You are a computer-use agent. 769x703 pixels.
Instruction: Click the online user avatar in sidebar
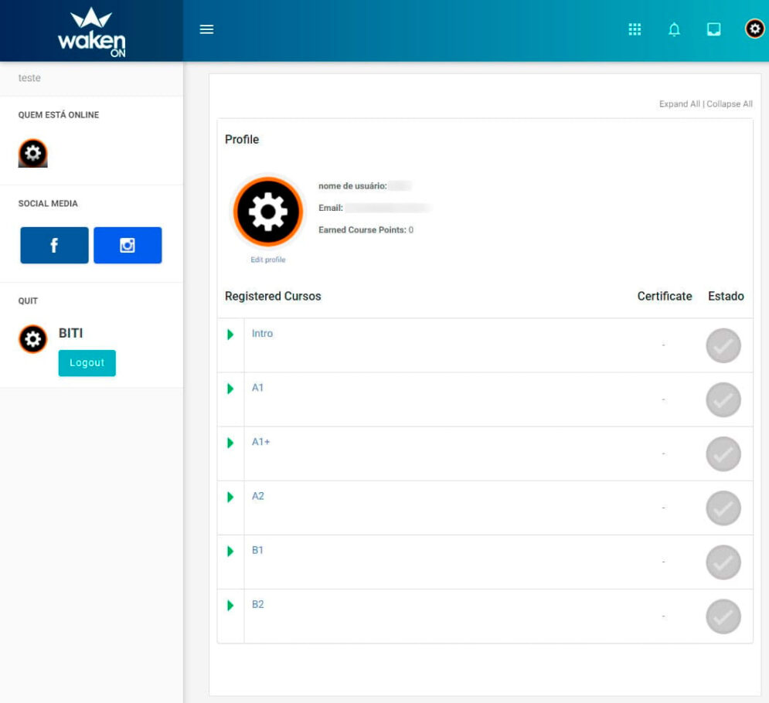point(32,154)
